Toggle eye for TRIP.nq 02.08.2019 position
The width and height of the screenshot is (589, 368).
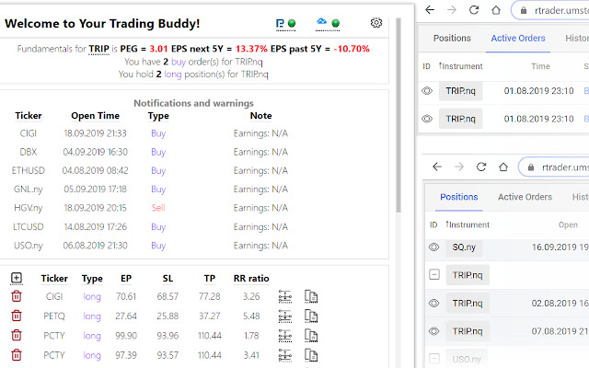pyautogui.click(x=433, y=303)
